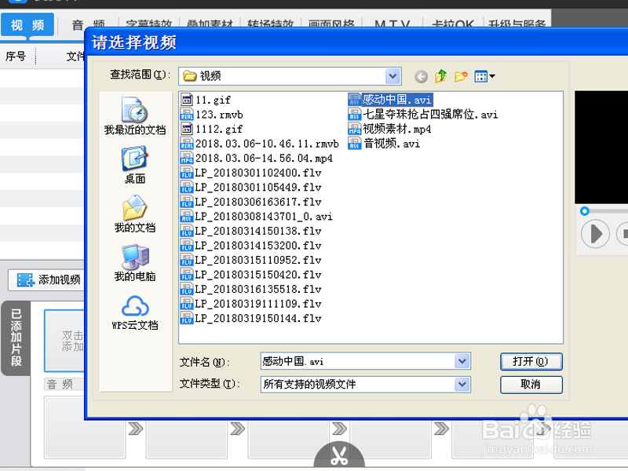Select 2018.03.06-14.56.04.mp4 file icon

click(187, 158)
